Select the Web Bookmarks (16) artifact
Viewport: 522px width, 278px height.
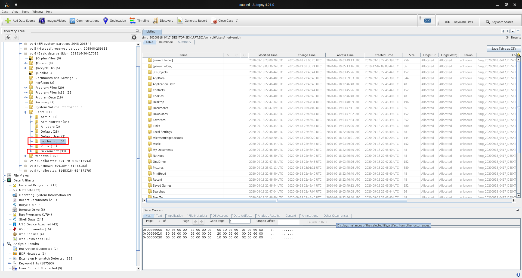pyautogui.click(x=35, y=229)
